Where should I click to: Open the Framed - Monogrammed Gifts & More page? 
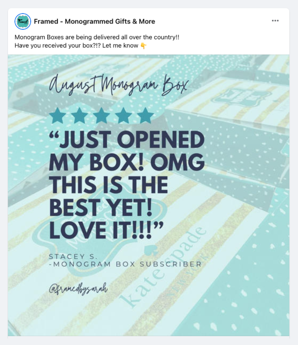94,22
